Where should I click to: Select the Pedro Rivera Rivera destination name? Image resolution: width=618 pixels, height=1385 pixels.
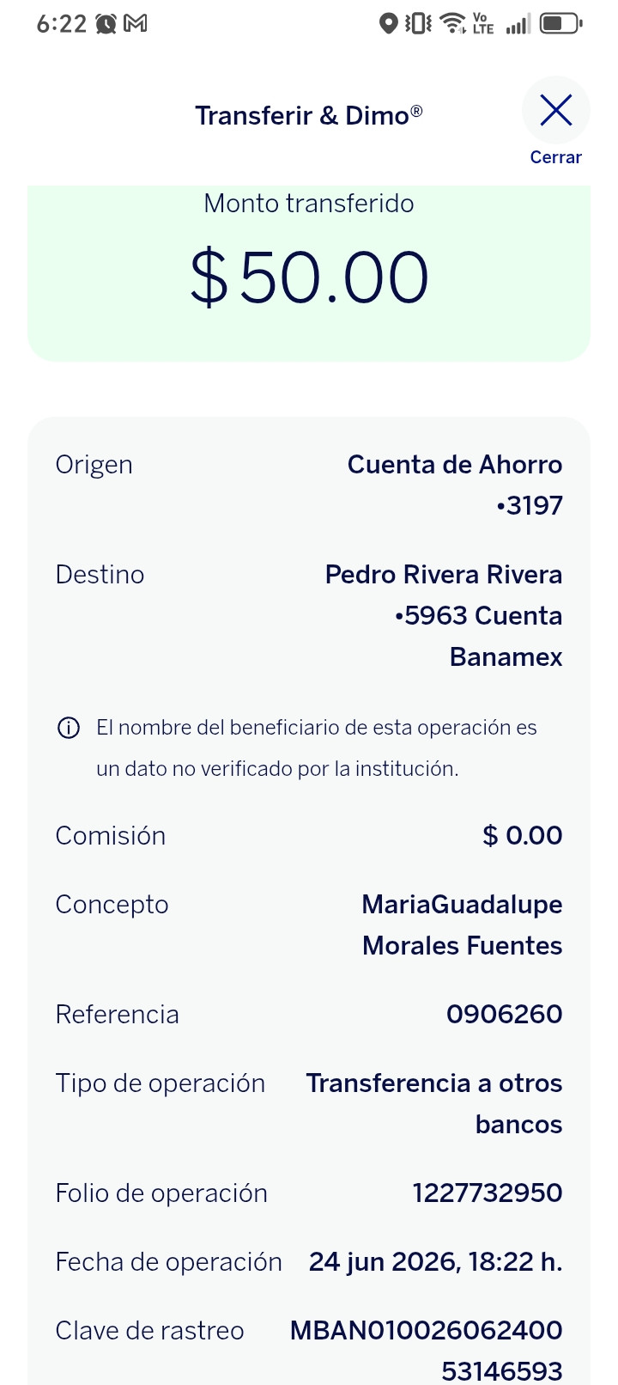click(x=444, y=574)
